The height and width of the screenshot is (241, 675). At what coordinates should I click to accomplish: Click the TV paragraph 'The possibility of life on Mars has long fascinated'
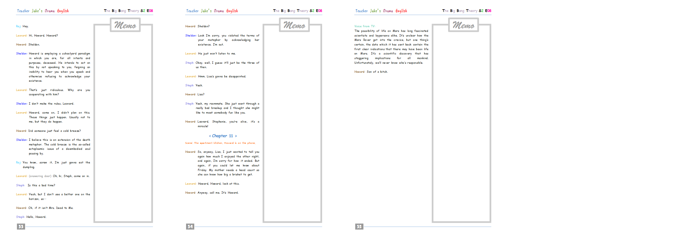point(391,47)
